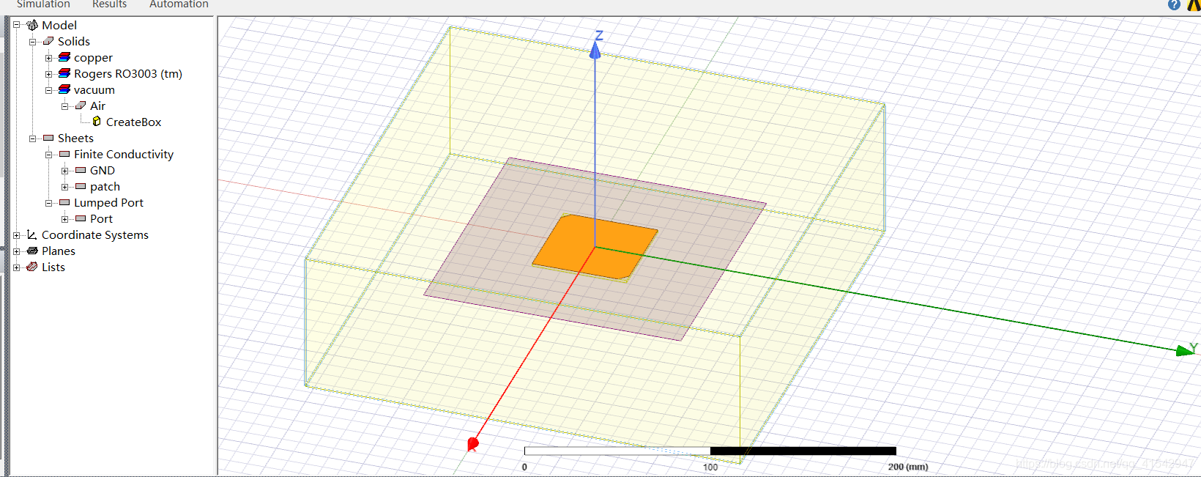
Task: Click the red X axis endpoint
Action: (472, 444)
